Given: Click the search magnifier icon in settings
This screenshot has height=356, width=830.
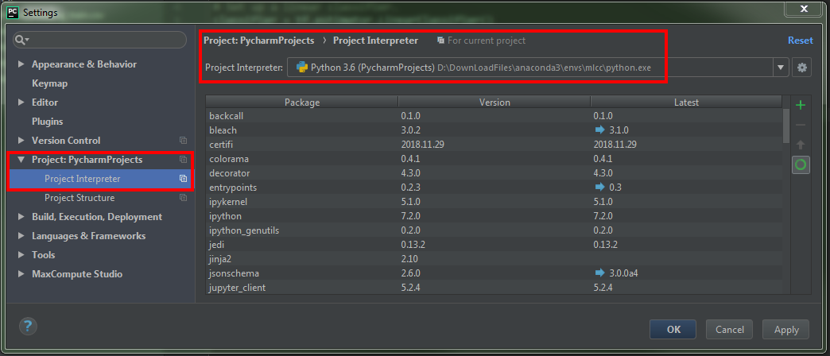Looking at the screenshot, I should point(21,40).
